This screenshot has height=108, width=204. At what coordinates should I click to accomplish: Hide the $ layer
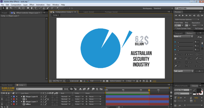pos(2,99)
